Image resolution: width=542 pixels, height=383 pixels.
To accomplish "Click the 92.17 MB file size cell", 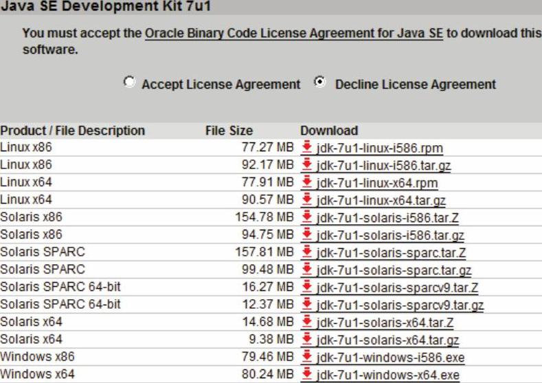I will (267, 165).
